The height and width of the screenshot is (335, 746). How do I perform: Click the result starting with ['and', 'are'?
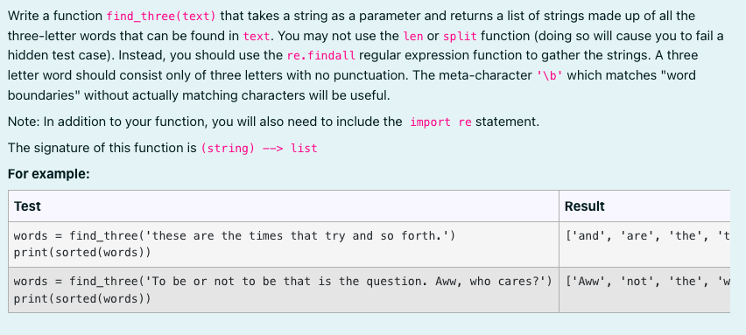click(x=647, y=235)
